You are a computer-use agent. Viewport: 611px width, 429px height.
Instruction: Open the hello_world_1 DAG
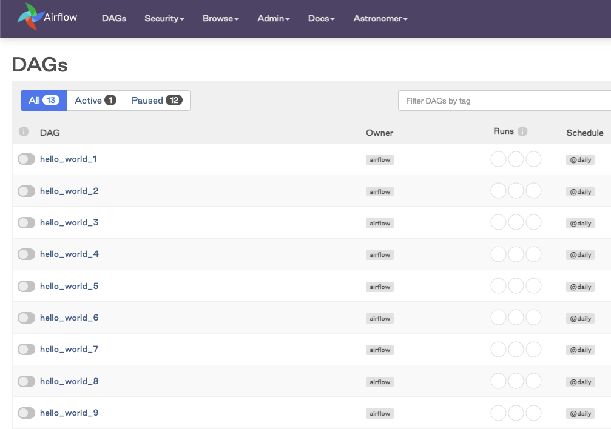click(x=69, y=159)
